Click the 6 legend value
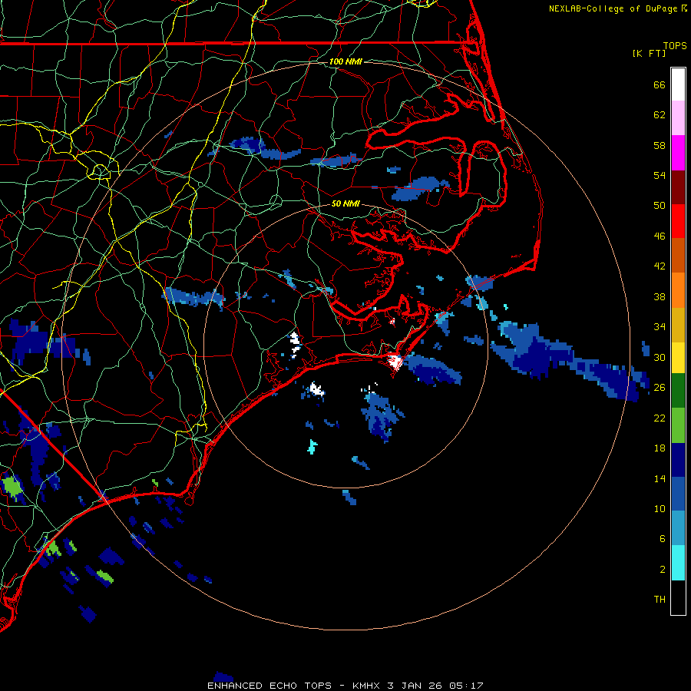This screenshot has width=691, height=691. 663,538
